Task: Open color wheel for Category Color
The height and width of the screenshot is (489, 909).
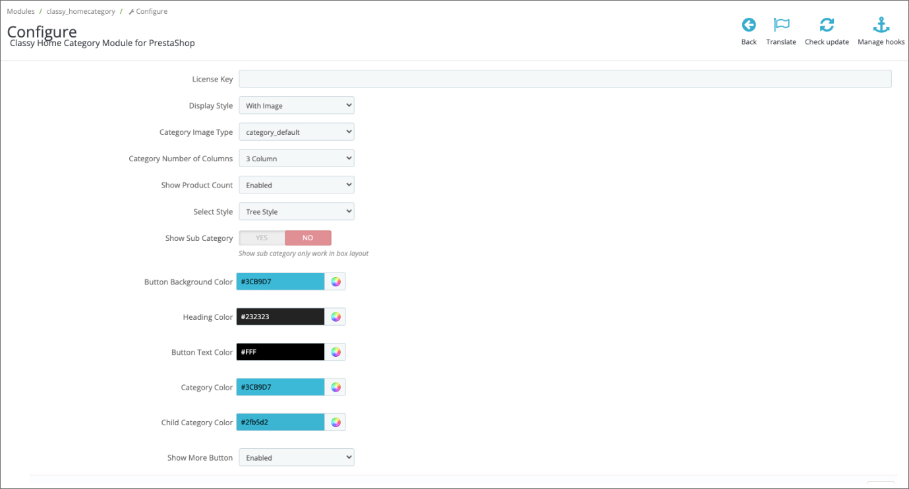Action: (x=336, y=387)
